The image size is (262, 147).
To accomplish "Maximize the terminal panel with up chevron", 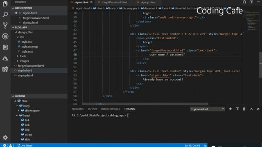I will pos(251,109).
